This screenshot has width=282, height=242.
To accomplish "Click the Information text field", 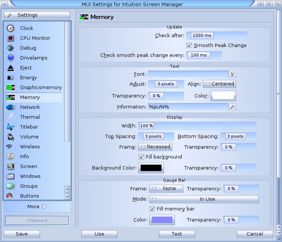I will pyautogui.click(x=188, y=107).
